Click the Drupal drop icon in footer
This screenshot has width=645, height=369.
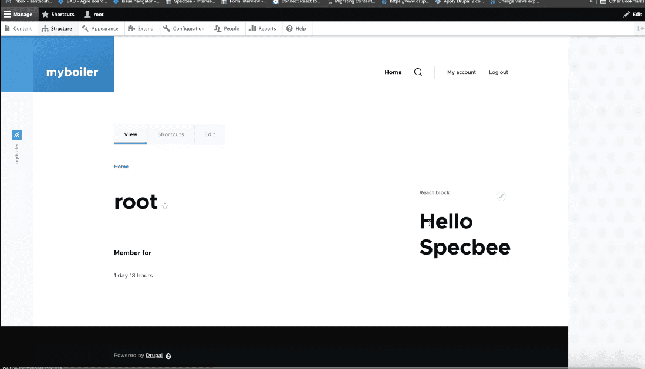coord(168,356)
